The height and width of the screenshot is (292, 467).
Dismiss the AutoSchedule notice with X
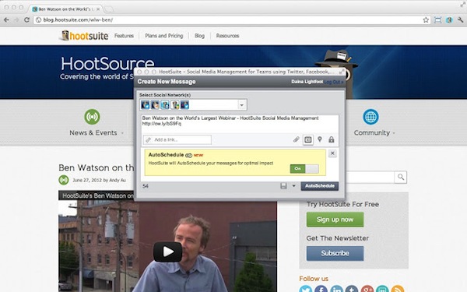(x=332, y=153)
